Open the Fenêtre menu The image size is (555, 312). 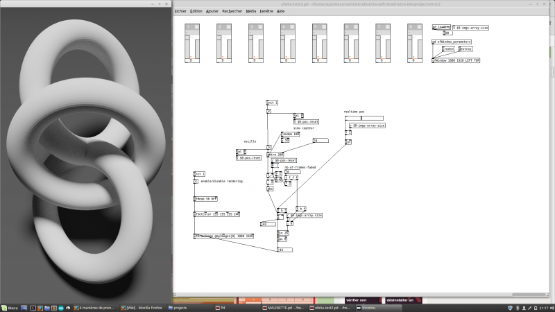pos(266,11)
